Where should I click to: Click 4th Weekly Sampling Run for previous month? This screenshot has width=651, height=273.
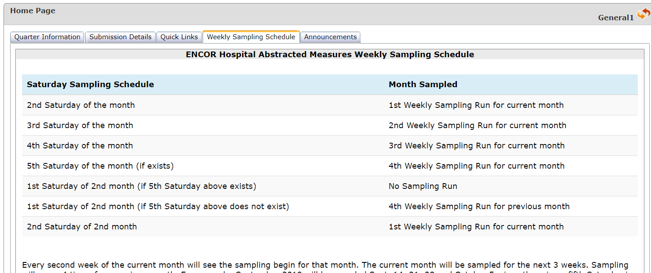coord(479,207)
